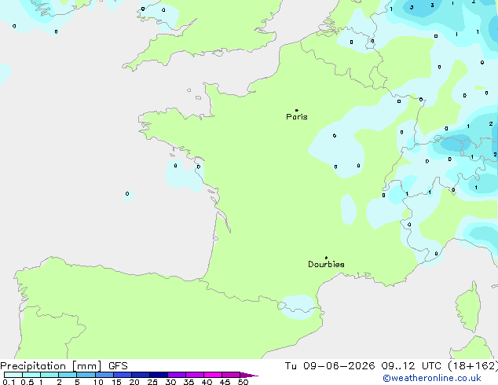This screenshot has width=498, height=385.
Task: Click the Paris city label
Action: [297, 117]
